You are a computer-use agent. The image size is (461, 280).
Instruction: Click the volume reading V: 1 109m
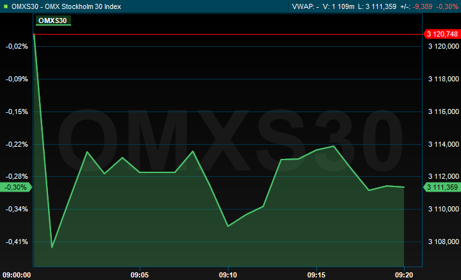coord(337,6)
